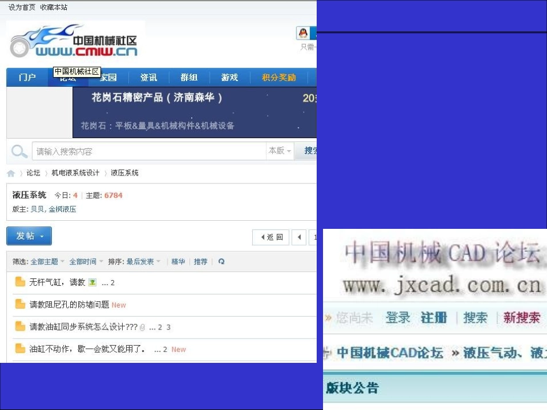The width and height of the screenshot is (547, 410).
Task: Open the 游戏 navigation tab
Action: [230, 77]
